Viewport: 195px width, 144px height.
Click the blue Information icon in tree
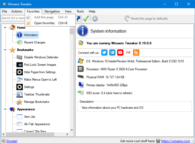click(x=20, y=35)
